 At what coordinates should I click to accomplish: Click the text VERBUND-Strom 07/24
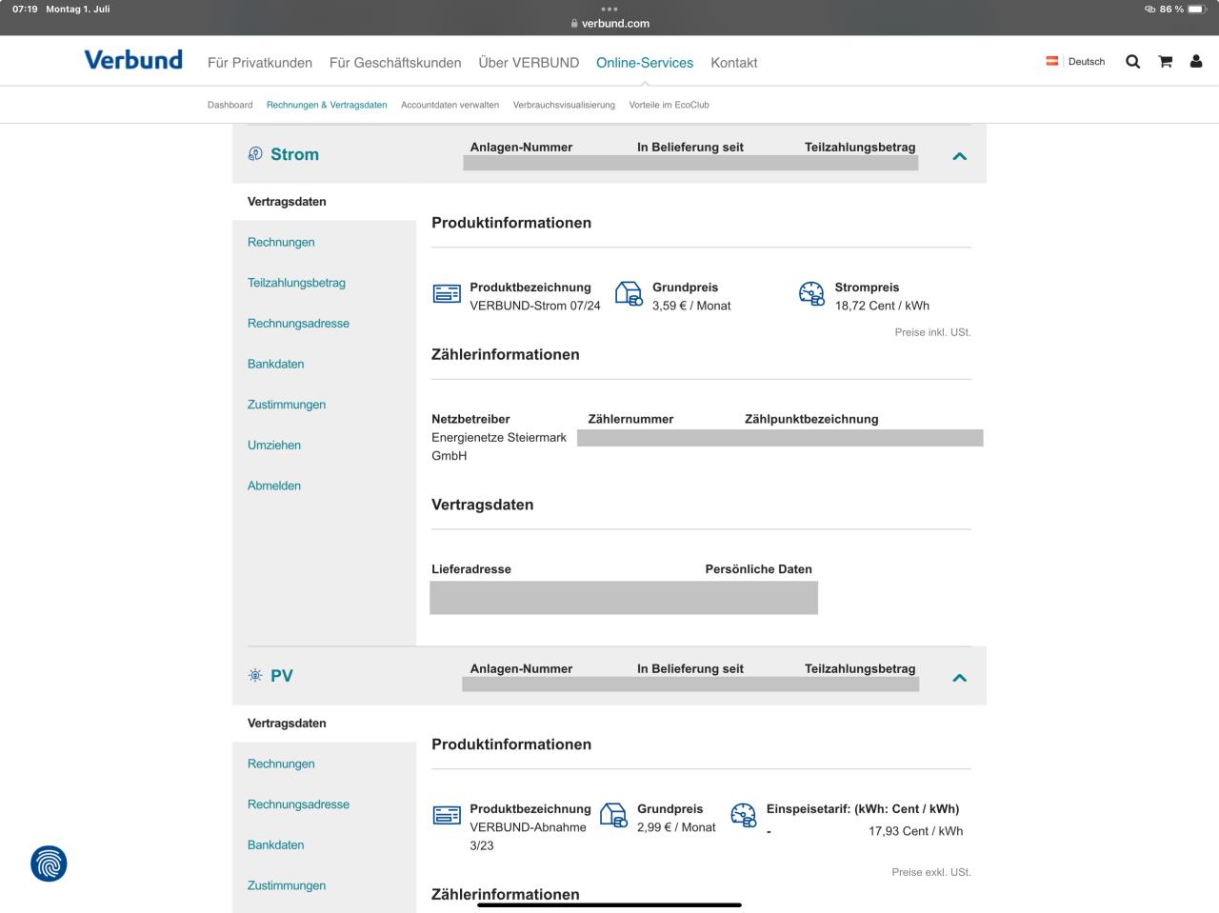tap(535, 306)
